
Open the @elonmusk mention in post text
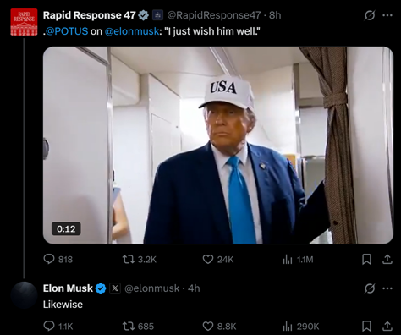(132, 31)
